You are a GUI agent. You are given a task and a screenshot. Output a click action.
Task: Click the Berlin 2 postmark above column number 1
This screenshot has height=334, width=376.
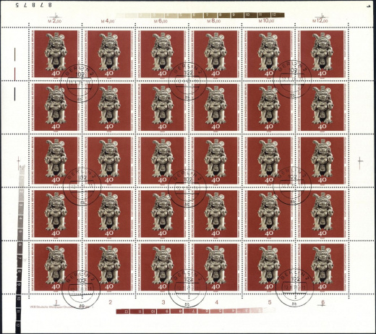[x=81, y=289]
